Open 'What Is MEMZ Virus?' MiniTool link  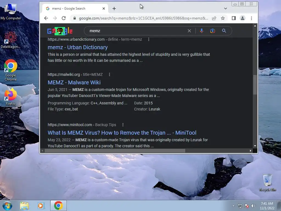tap(122, 133)
